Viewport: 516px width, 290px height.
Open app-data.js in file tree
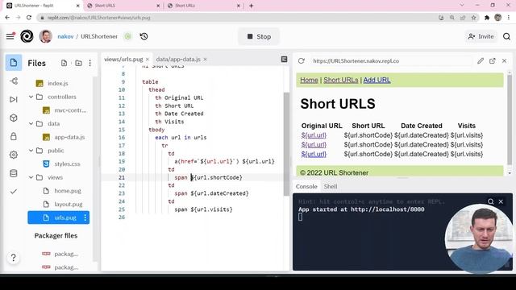pos(69,137)
